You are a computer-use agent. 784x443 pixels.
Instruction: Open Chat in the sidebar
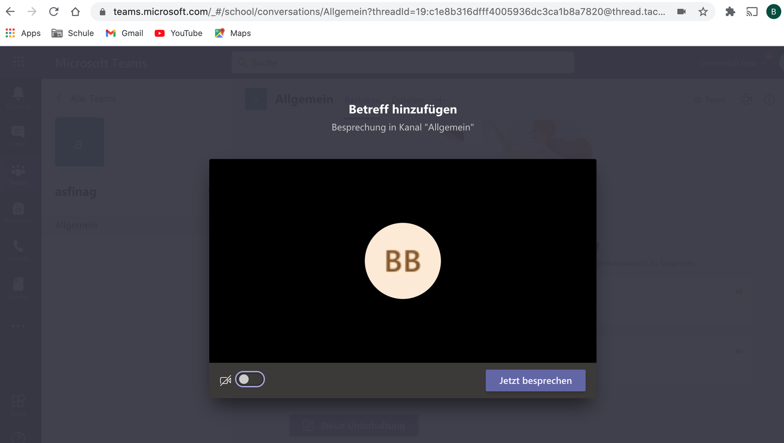[x=18, y=136]
